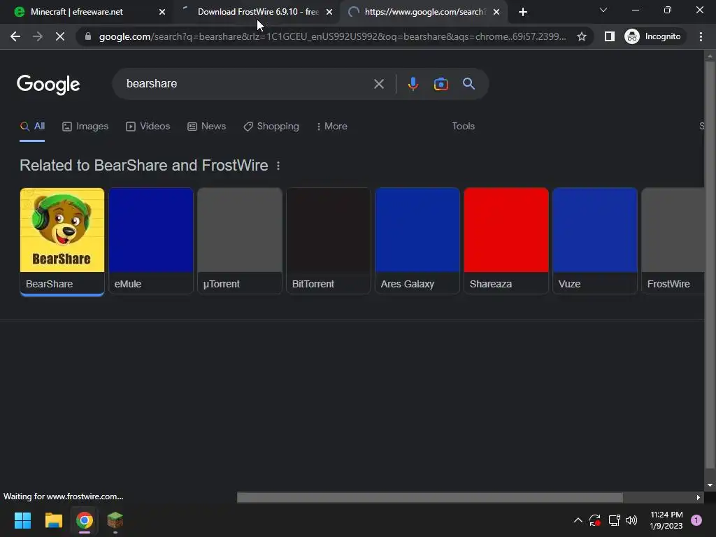716x537 pixels.
Task: Click the Chrome taskbar icon
Action: click(85, 520)
